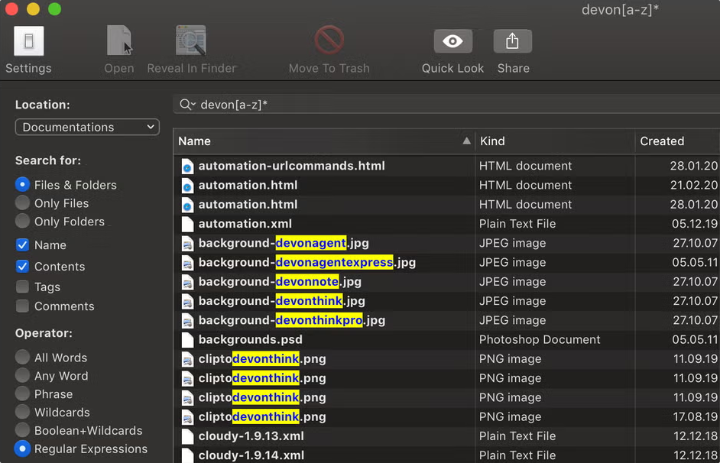Click the JPEG icon of background-devonagent.jpg
The height and width of the screenshot is (463, 720).
point(187,243)
